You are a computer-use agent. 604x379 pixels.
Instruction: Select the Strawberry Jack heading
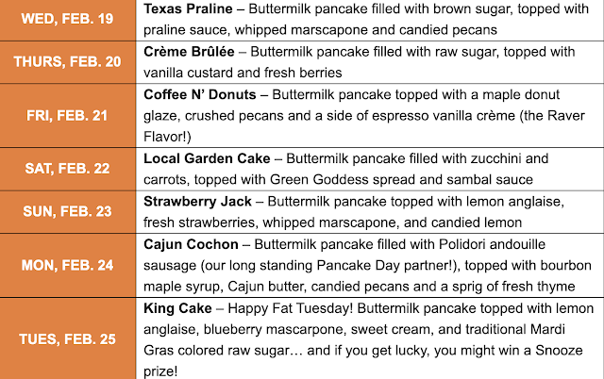197,202
